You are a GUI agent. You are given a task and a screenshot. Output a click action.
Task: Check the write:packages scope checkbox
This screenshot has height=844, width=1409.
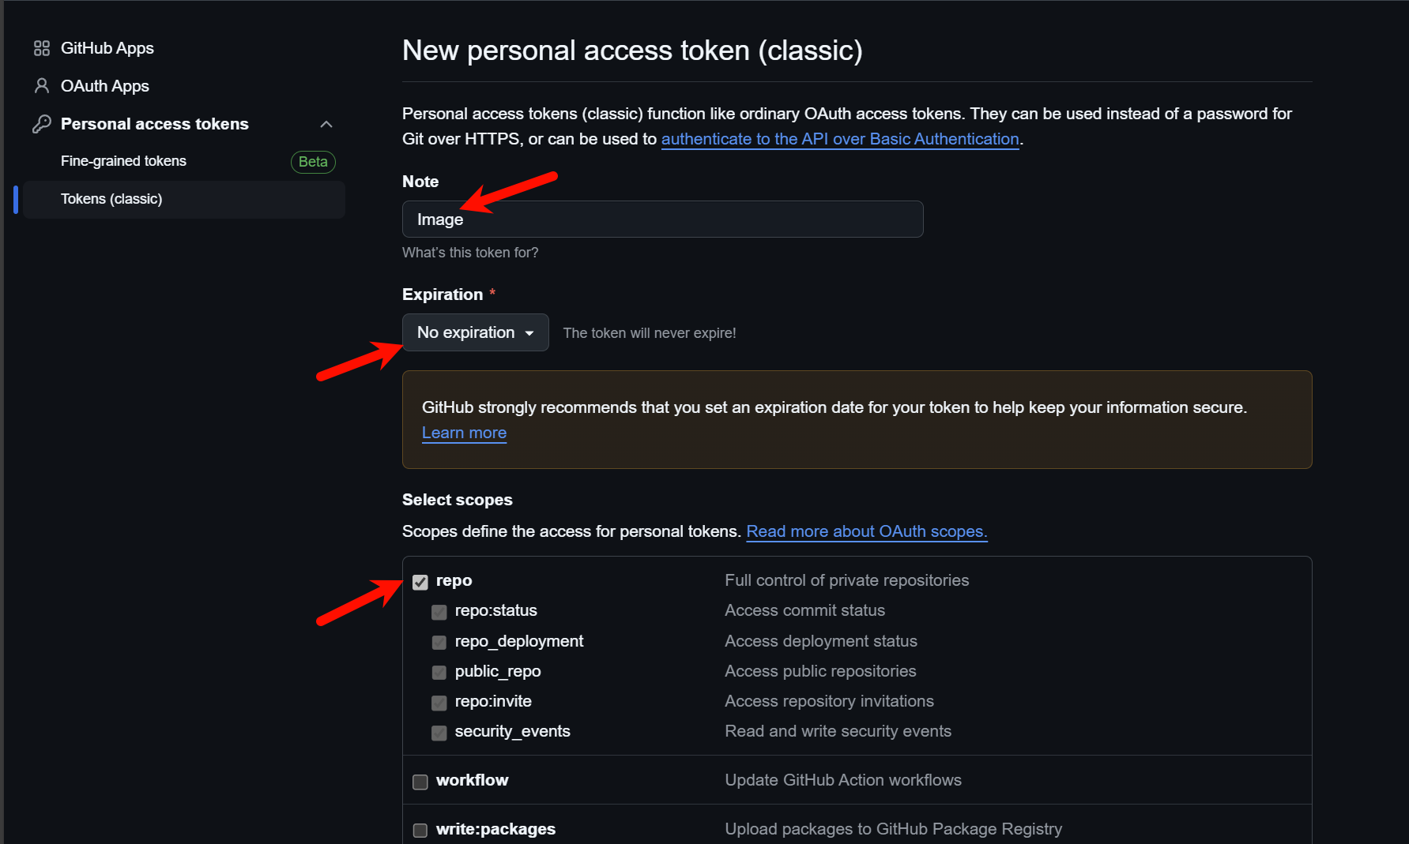[x=420, y=831]
